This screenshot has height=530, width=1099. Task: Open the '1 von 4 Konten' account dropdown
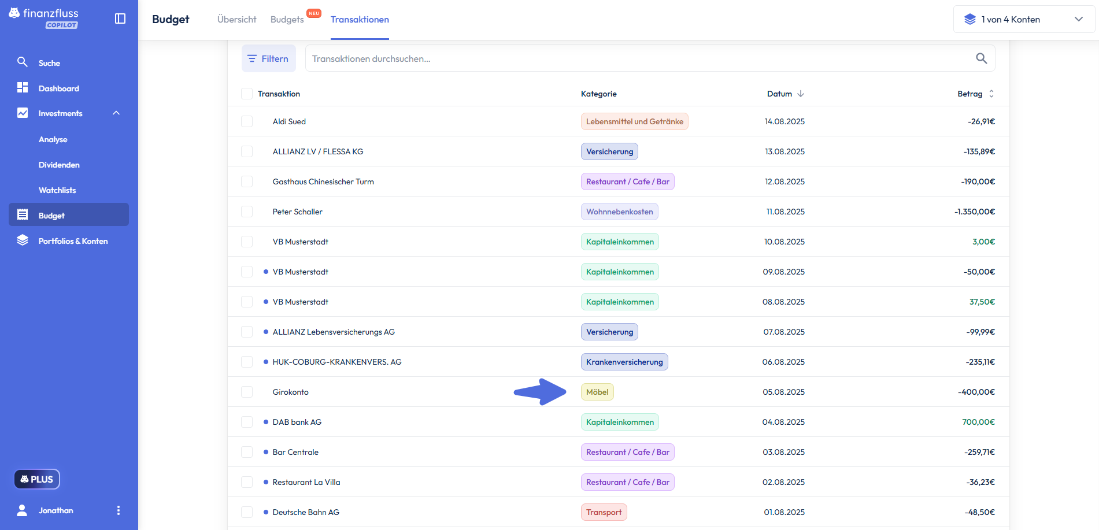(1024, 19)
